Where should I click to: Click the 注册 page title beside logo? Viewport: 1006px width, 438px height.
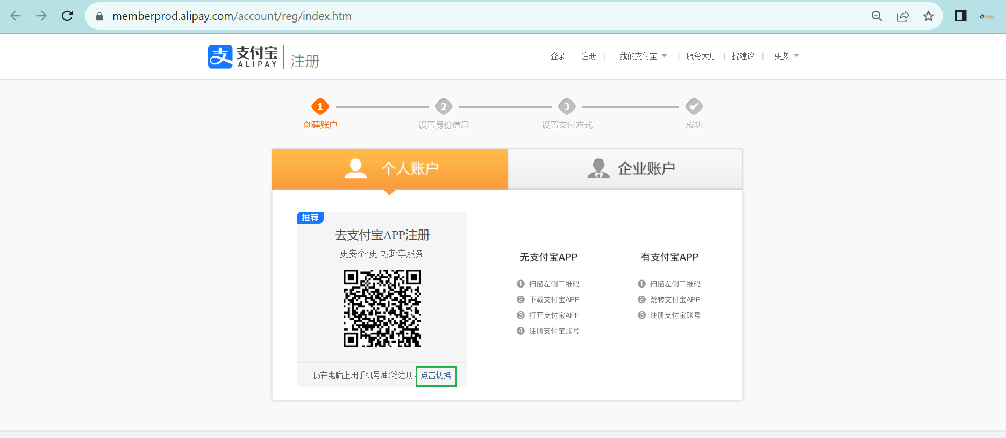[305, 61]
